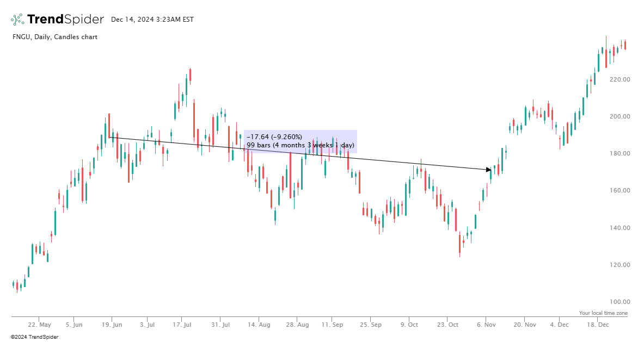Click the arrowhead at the trend line end

[x=489, y=170]
